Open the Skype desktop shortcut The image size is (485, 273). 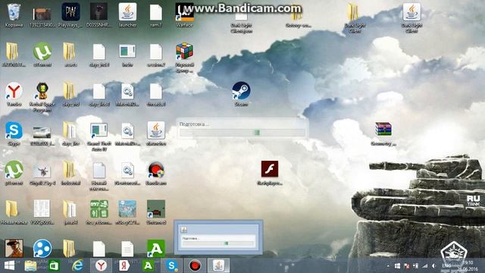pos(14,130)
